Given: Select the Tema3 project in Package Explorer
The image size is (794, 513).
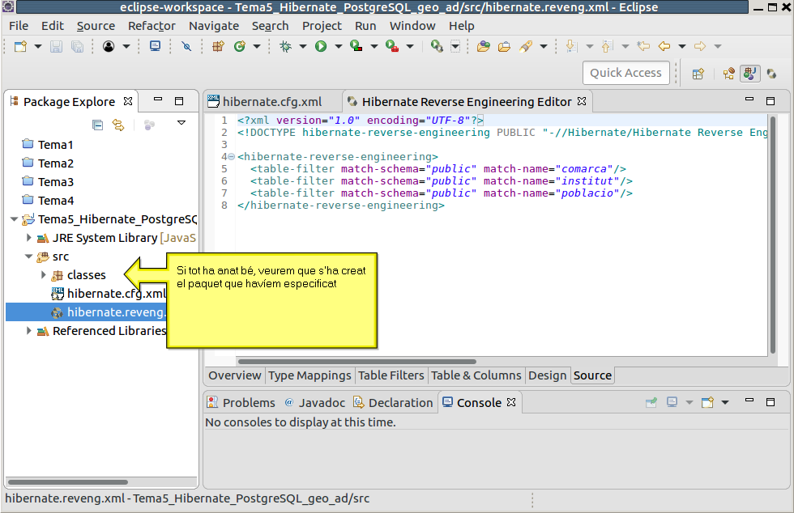Looking at the screenshot, I should pos(56,181).
